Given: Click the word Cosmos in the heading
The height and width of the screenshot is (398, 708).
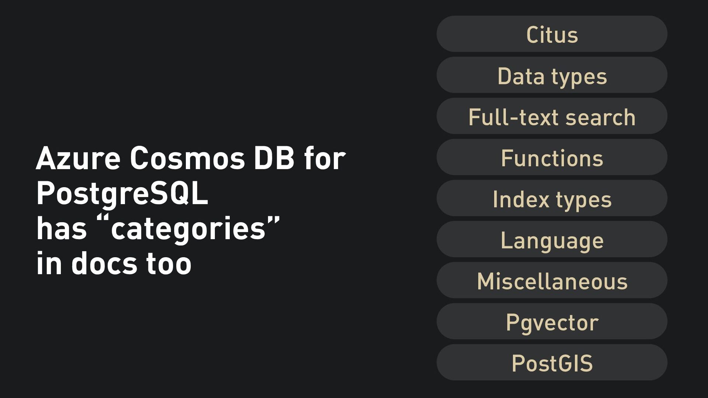Looking at the screenshot, I should 187,158.
